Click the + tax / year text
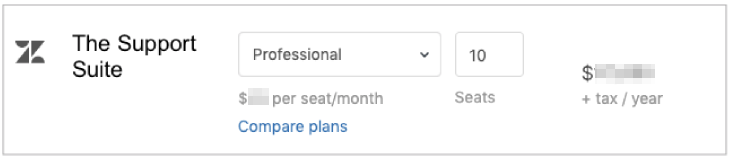Image resolution: width=730 pixels, height=159 pixels. (x=622, y=99)
